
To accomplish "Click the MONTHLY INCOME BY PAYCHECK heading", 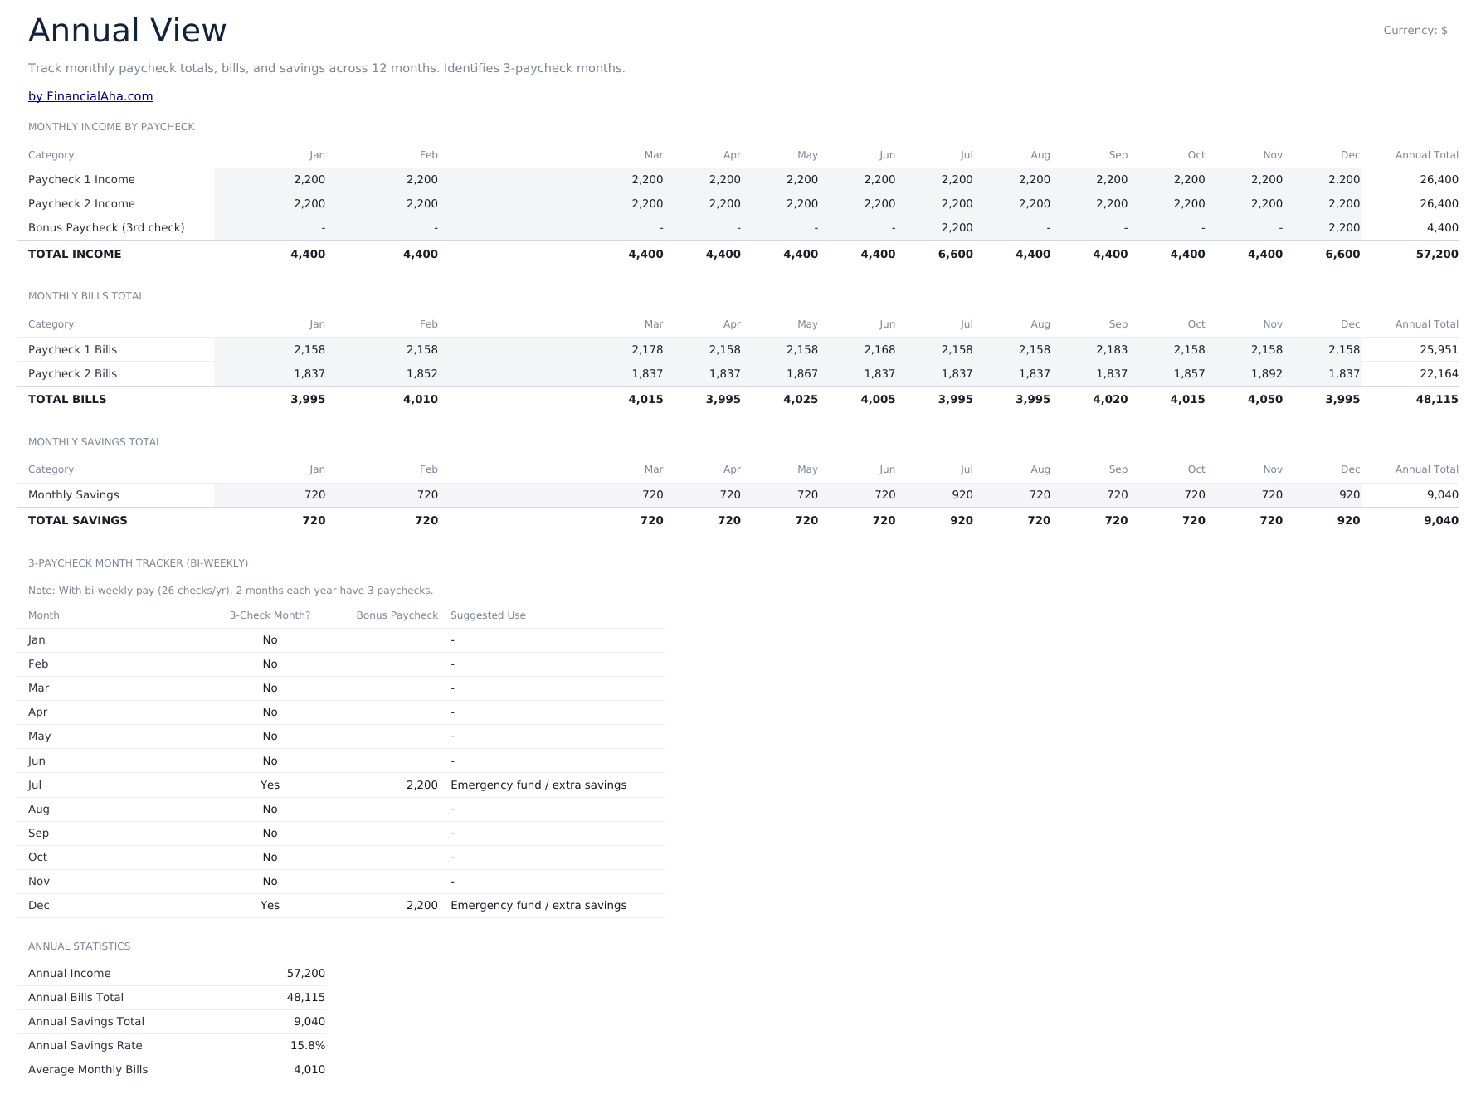I will tap(111, 127).
